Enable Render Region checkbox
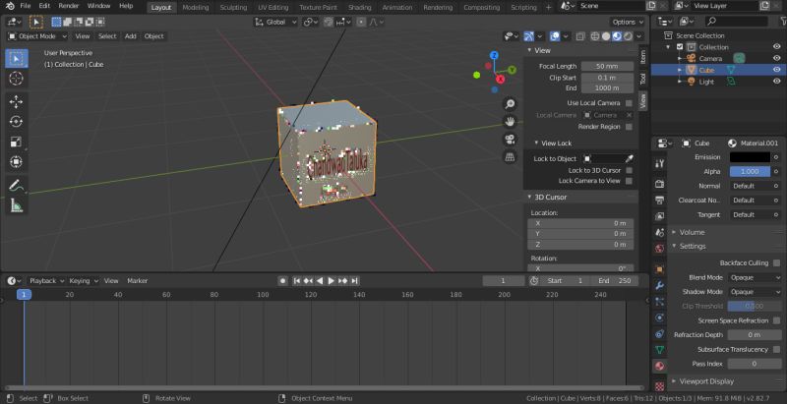 [629, 127]
